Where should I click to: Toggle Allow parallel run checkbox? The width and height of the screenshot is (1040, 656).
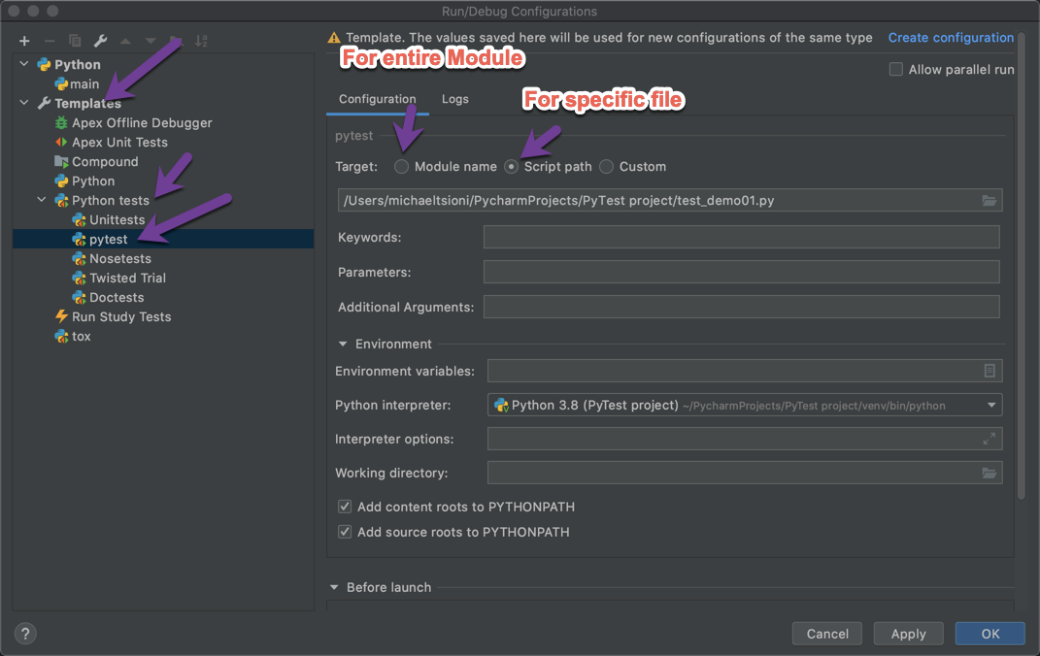(x=896, y=70)
